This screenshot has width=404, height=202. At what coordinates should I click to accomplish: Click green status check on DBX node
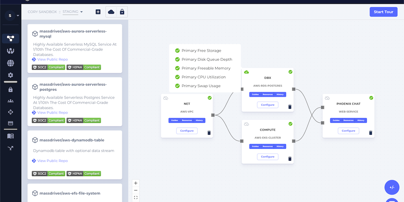[x=290, y=72]
